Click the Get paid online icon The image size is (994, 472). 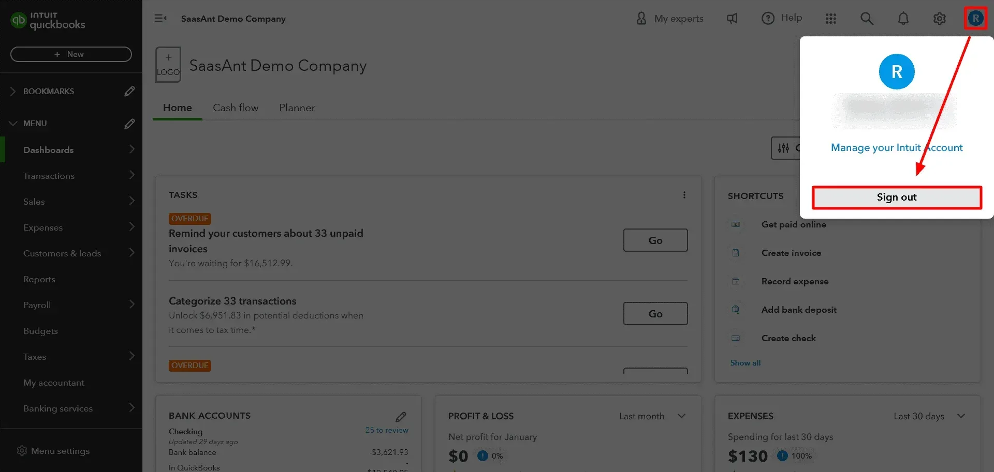coord(736,224)
